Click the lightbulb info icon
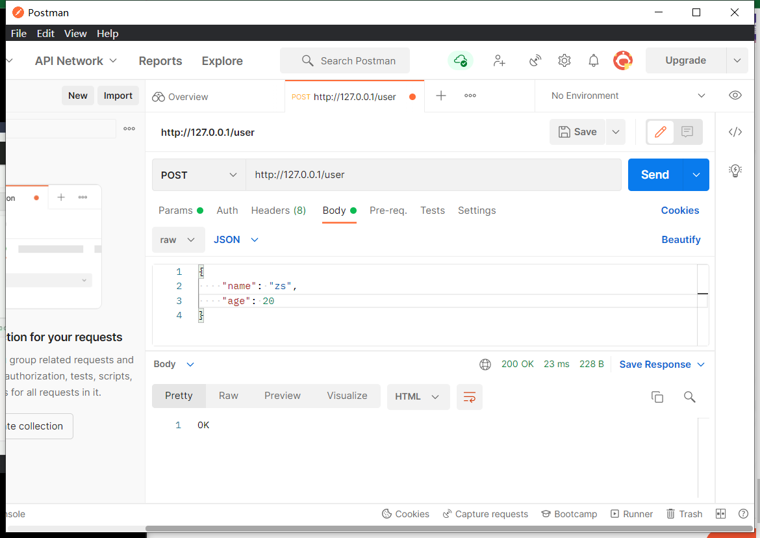 tap(735, 171)
